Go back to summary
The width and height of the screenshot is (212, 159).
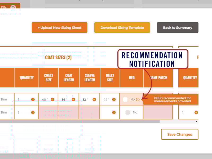point(178,28)
